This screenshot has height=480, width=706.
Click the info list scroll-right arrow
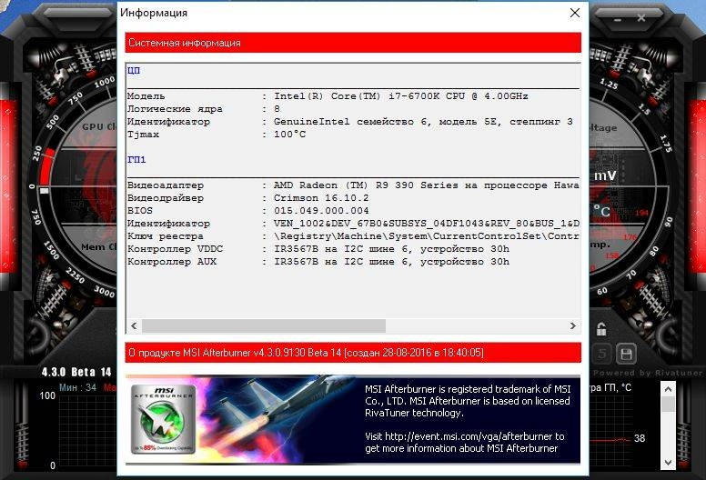(573, 325)
